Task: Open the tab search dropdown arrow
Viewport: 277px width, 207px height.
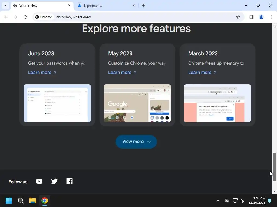Action: [x=5, y=5]
